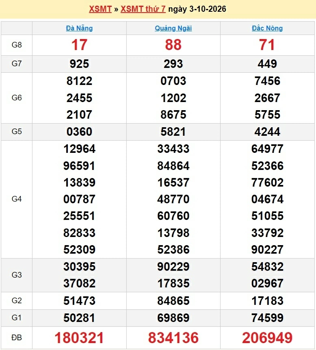Open the XSMT breadcrumb link
This screenshot has height=350, width=316.
coord(100,9)
